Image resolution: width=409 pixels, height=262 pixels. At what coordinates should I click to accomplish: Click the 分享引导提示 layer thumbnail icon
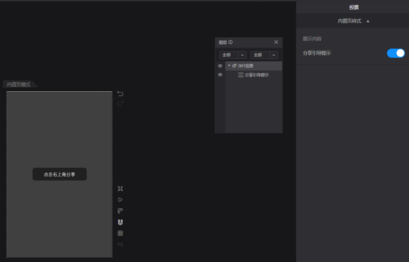[x=241, y=75]
